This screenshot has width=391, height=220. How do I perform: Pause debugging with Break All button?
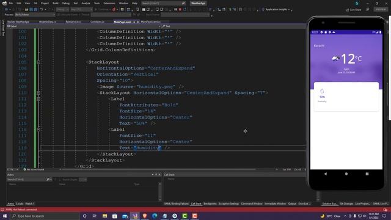click(x=175, y=10)
